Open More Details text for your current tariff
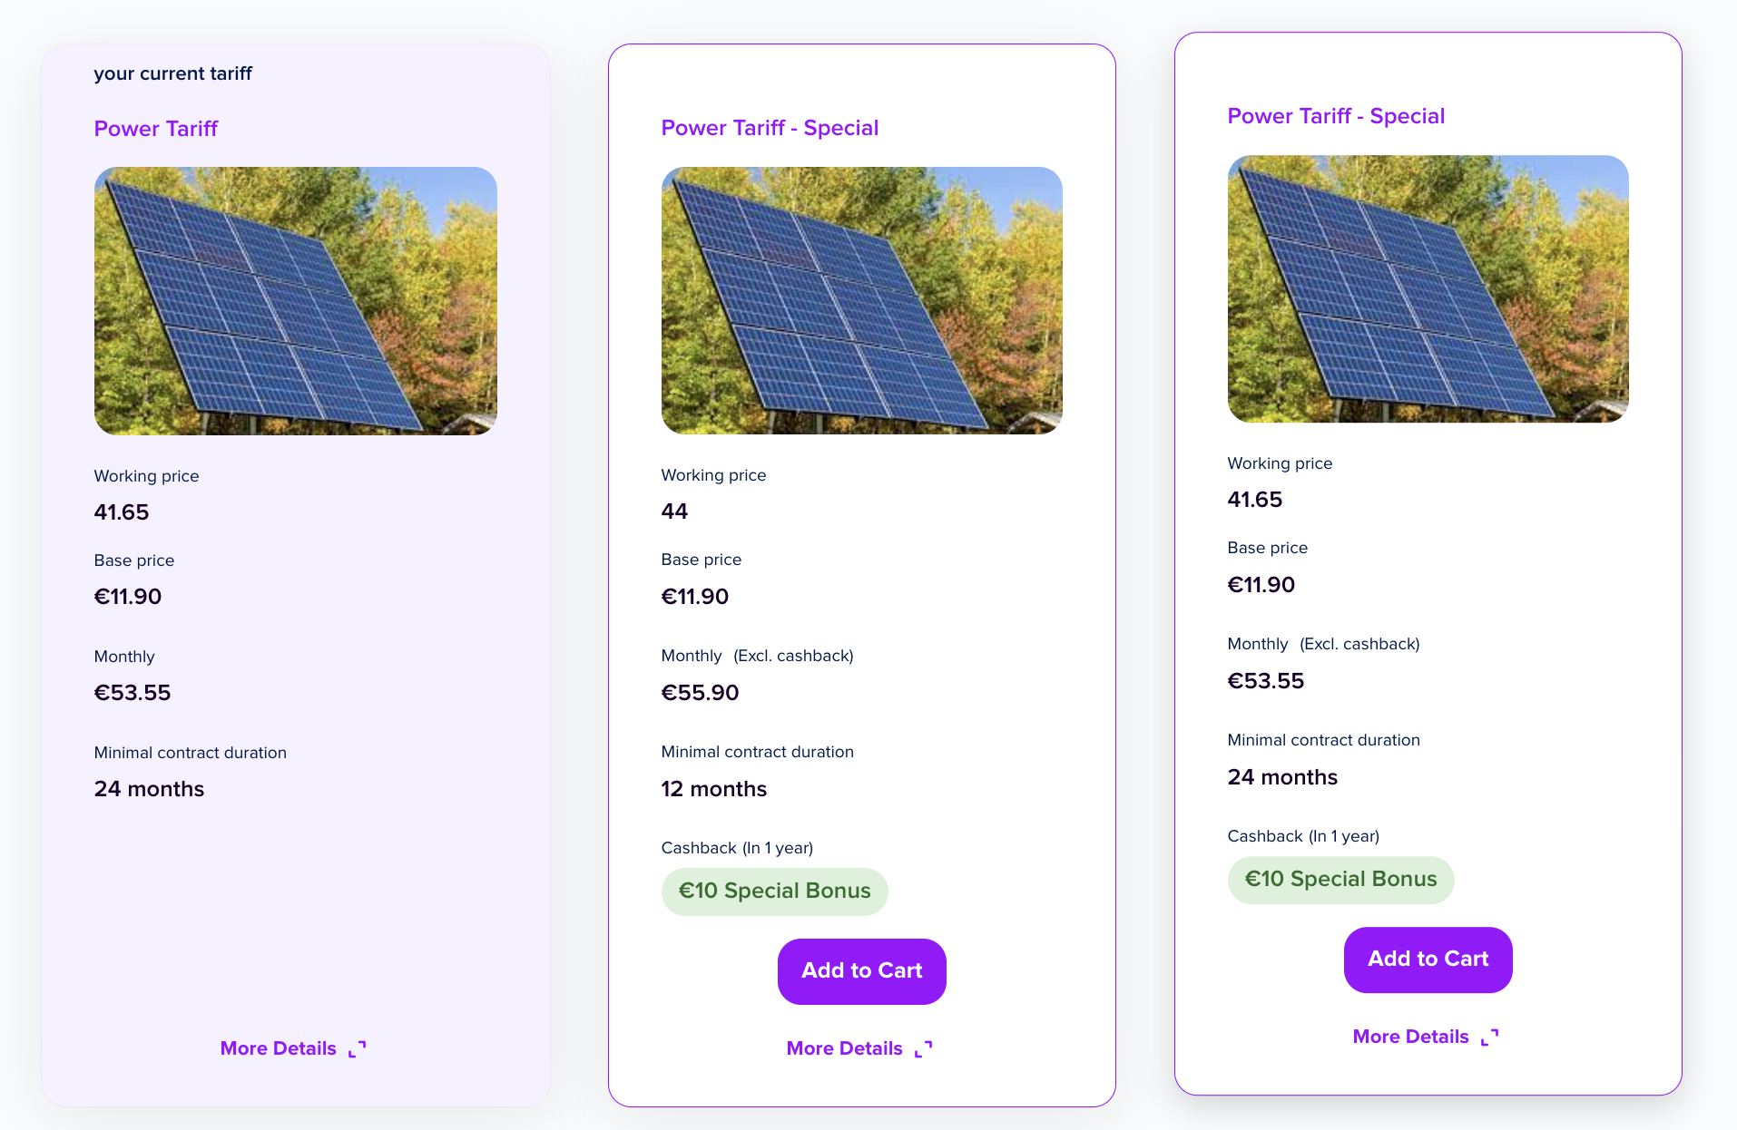Screen dimensions: 1737x1130 click(278, 1048)
